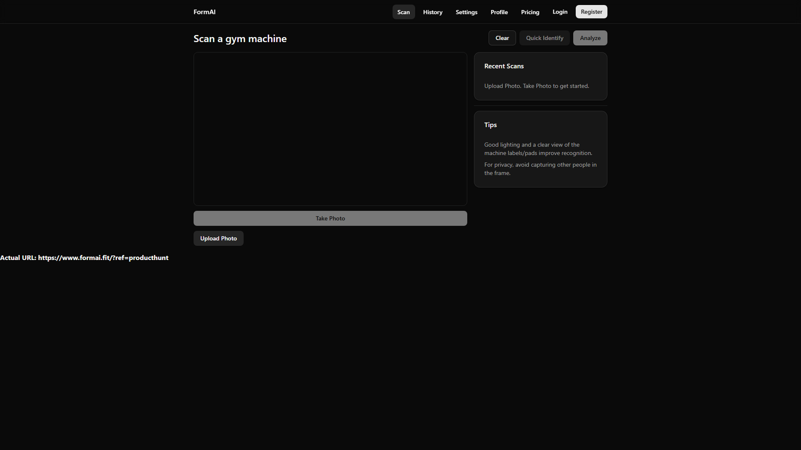The image size is (801, 450).
Task: Select Quick Identify
Action: point(544,37)
